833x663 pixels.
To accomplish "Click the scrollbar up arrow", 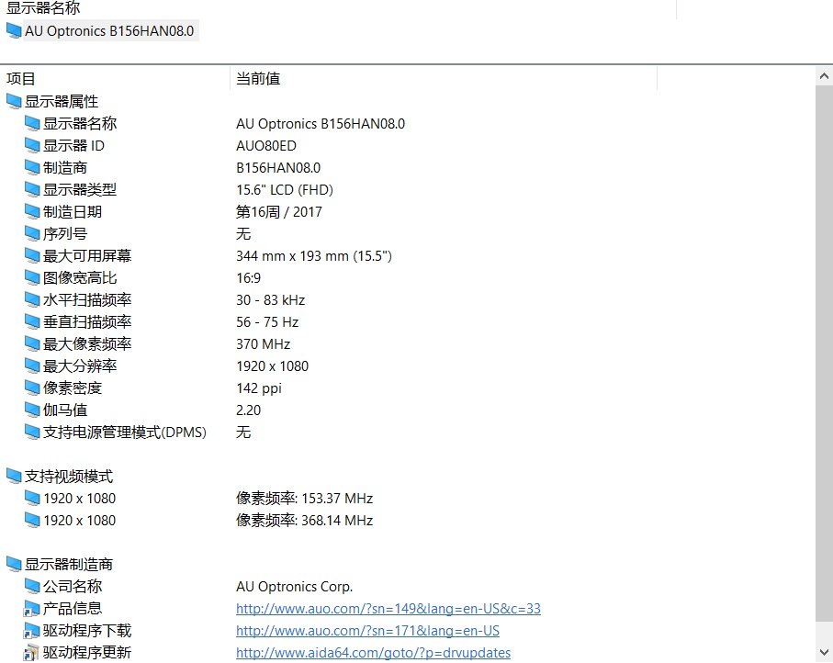I will [824, 75].
